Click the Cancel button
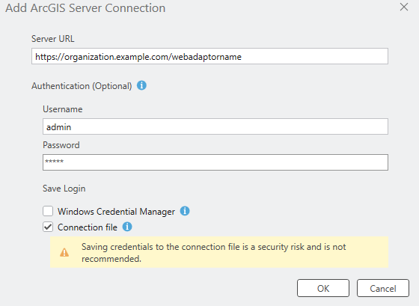Image resolution: width=419 pixels, height=306 pixels. click(x=383, y=288)
